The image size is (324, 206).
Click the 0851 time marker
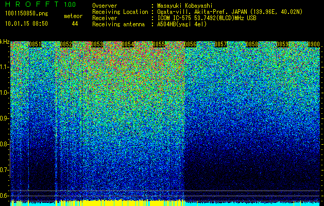click(35, 44)
